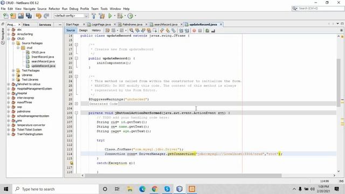
Task: Click the New Project toolbar icon
Action: click(13, 16)
